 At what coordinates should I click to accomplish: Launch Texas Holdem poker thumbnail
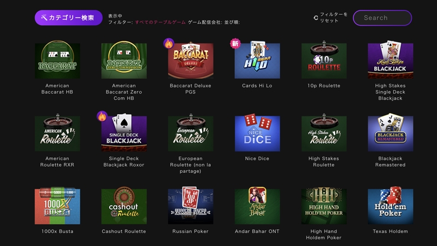coord(391,206)
